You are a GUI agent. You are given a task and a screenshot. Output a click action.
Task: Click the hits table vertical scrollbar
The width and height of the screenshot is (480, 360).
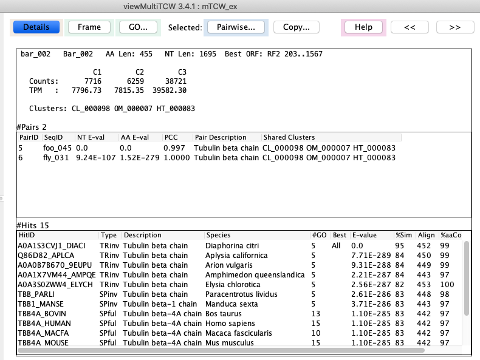tap(466, 279)
